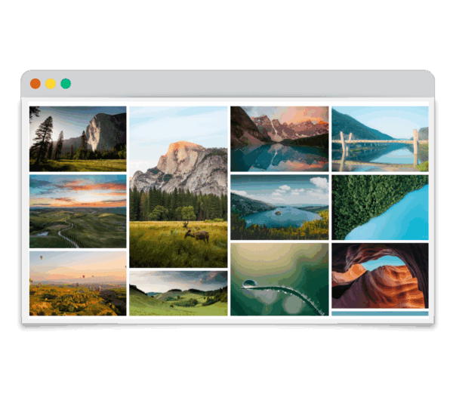
Task: Open the rock cliff with pine trees photo
Action: (78, 139)
